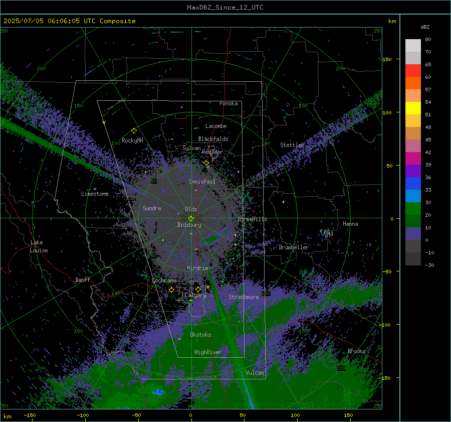The image size is (451, 422).
Task: Click the yellow diamond marker at Didsbury radar center
Action: coord(191,218)
